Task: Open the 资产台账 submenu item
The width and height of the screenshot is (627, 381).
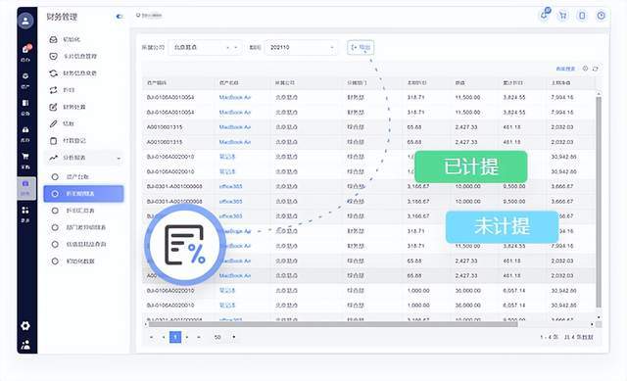Action: pos(84,176)
